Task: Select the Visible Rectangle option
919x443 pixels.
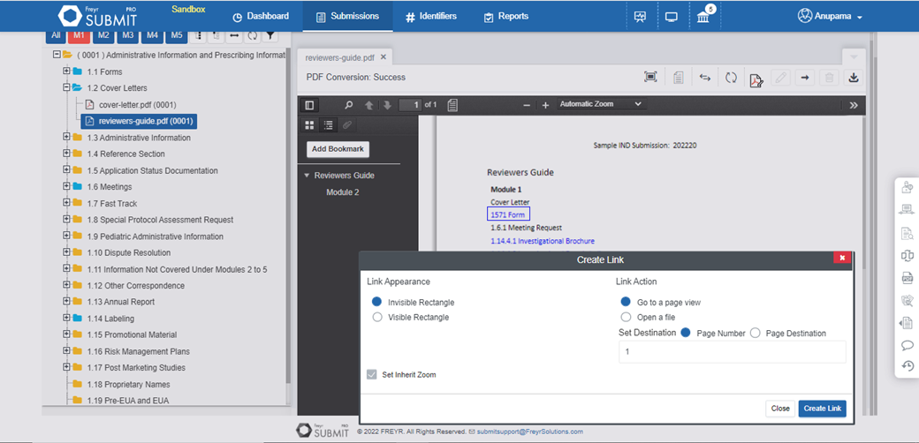Action: click(377, 317)
